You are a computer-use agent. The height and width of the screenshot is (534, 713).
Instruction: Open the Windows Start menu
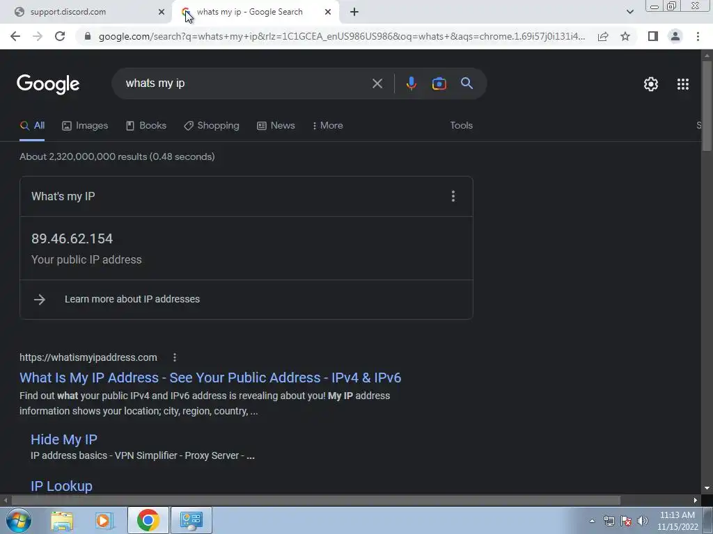(19, 520)
